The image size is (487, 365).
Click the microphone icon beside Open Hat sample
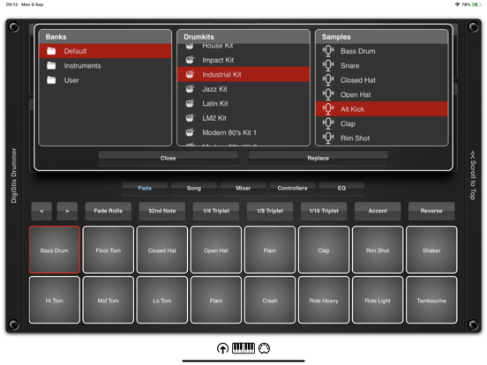(328, 94)
